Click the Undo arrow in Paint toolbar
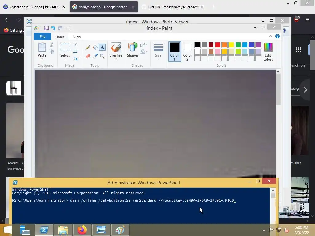 (53, 28)
